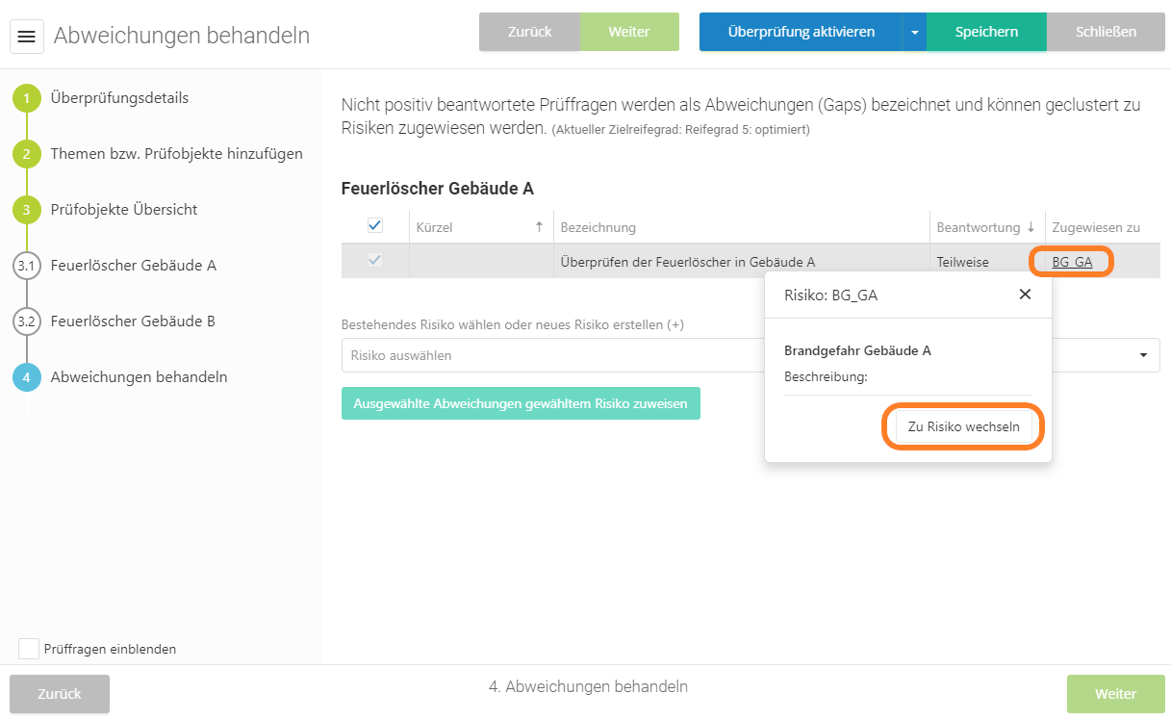Open Themen bzw. Prüfobjekte hinzufügen step
This screenshot has width=1171, height=720.
click(x=176, y=154)
